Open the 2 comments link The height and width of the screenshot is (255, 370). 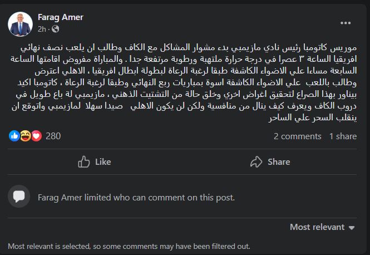[x=298, y=135]
